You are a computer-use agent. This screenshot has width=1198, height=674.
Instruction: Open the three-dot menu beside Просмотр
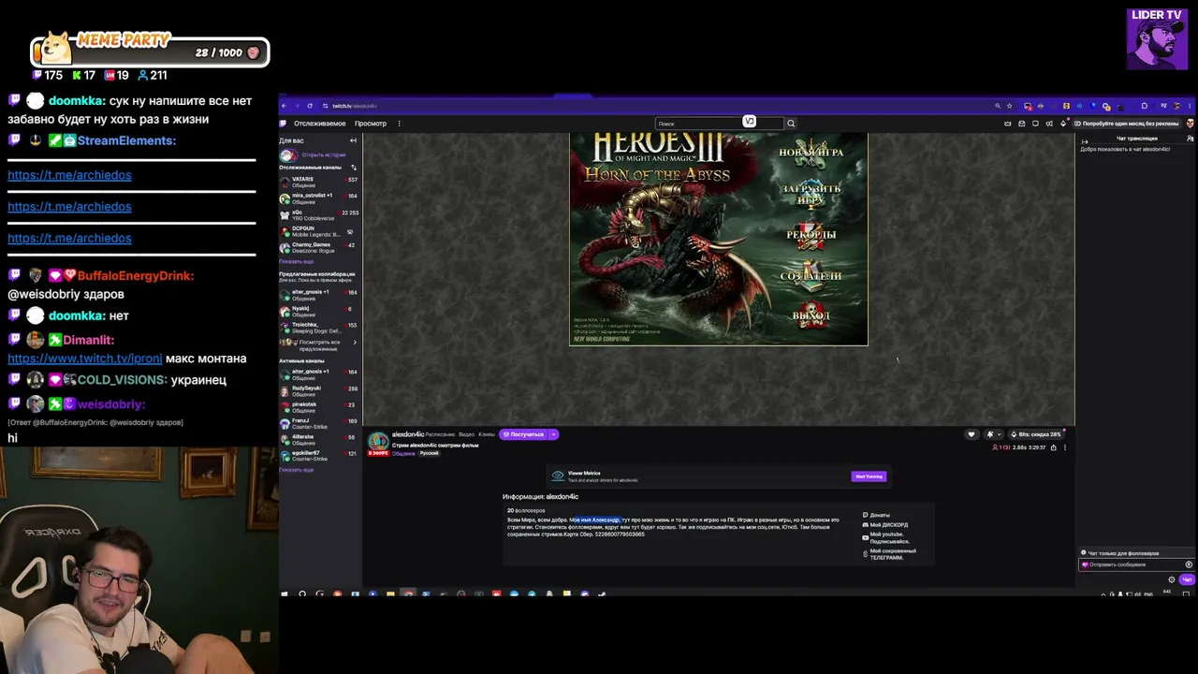(x=399, y=124)
